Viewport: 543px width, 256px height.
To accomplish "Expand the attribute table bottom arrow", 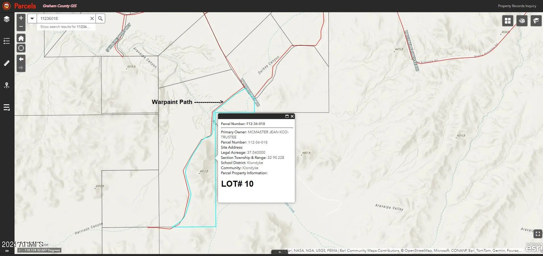I will [279, 252].
